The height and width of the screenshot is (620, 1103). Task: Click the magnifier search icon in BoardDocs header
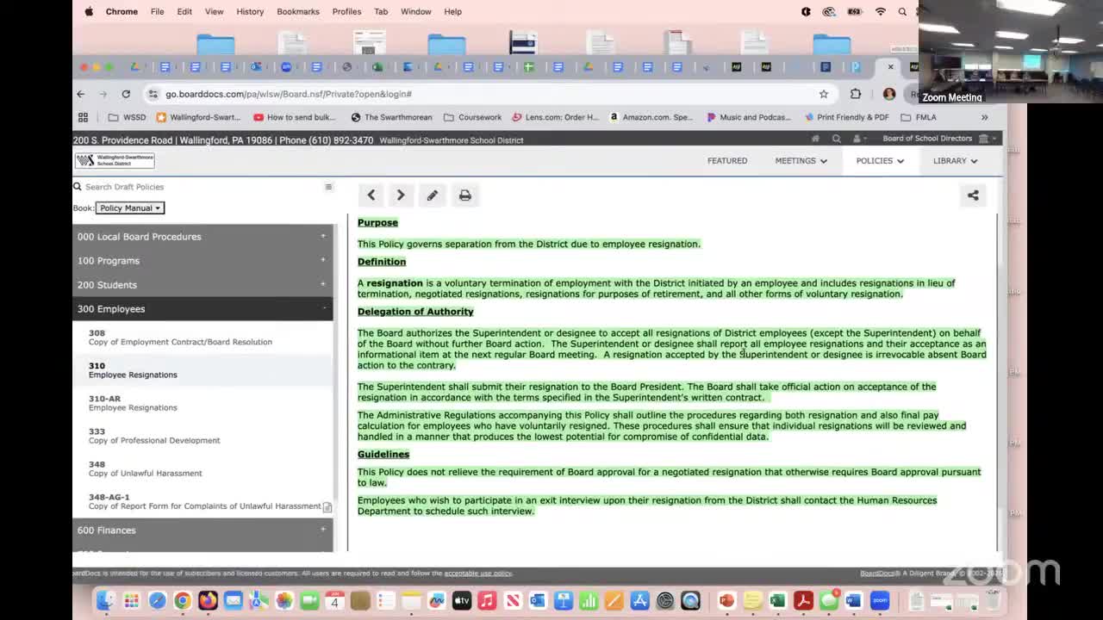pyautogui.click(x=836, y=139)
